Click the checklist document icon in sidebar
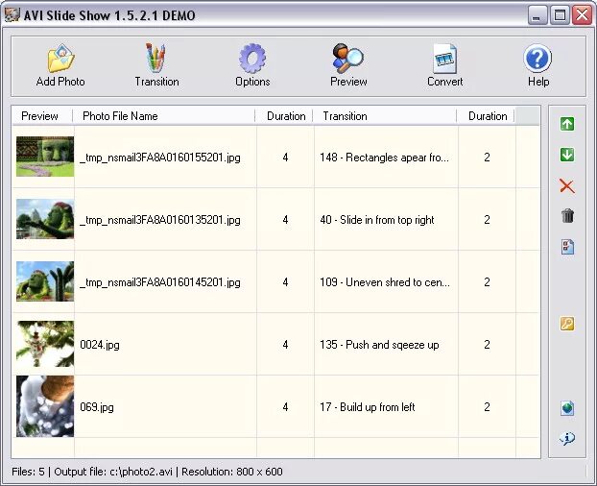The image size is (597, 486). tap(567, 247)
